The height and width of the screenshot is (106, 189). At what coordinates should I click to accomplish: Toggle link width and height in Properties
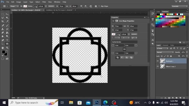[125, 26]
